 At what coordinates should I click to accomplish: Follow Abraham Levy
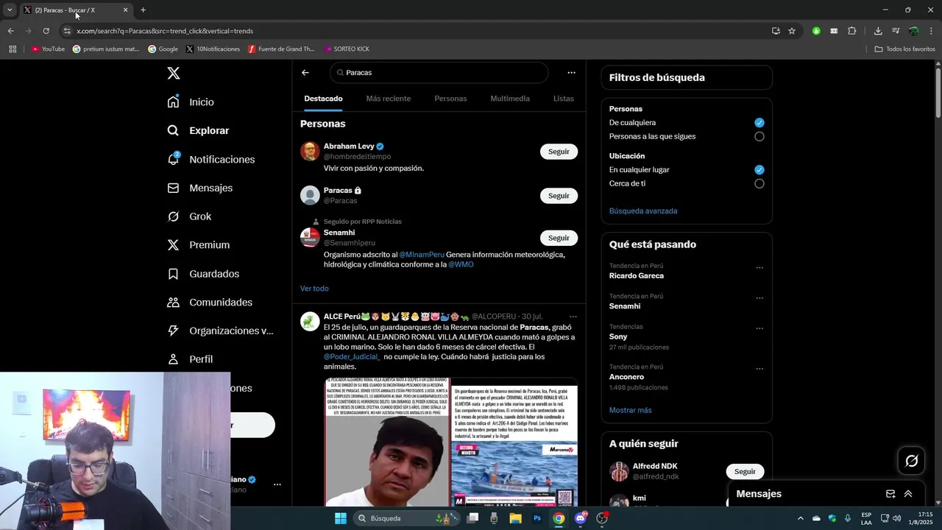click(559, 152)
